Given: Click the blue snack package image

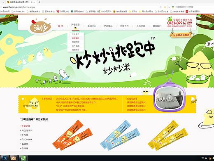Looking at the screenshot, I should pos(120,135).
